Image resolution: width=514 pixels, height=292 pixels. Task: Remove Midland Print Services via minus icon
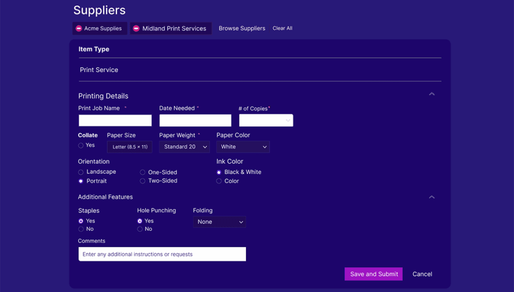pos(136,29)
